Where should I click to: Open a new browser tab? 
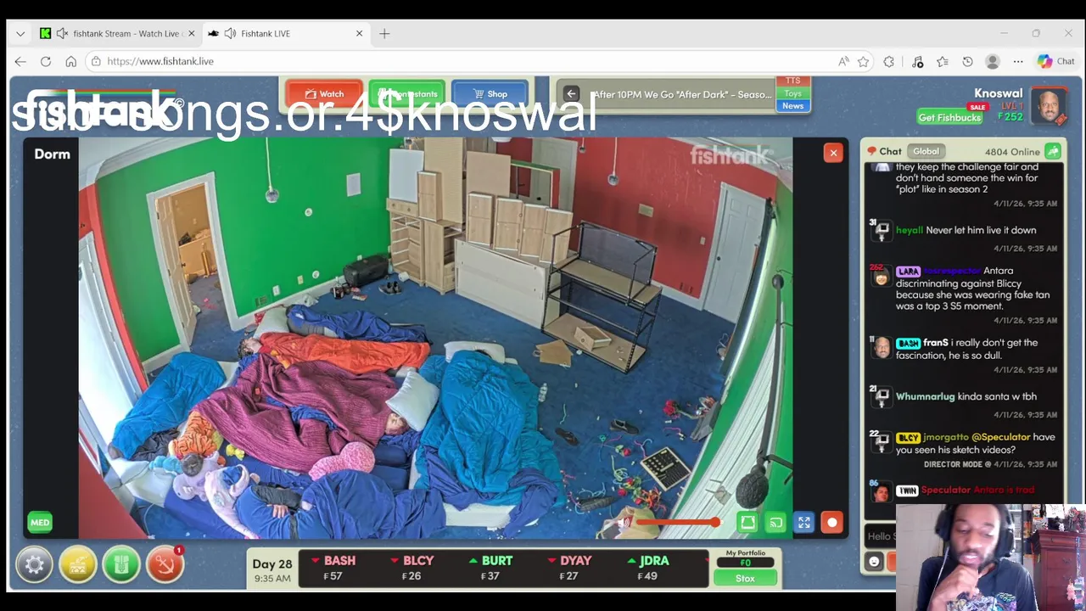click(x=384, y=33)
